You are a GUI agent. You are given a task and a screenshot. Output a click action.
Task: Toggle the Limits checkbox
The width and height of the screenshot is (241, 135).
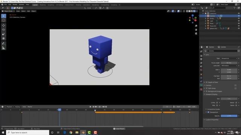click(217, 103)
